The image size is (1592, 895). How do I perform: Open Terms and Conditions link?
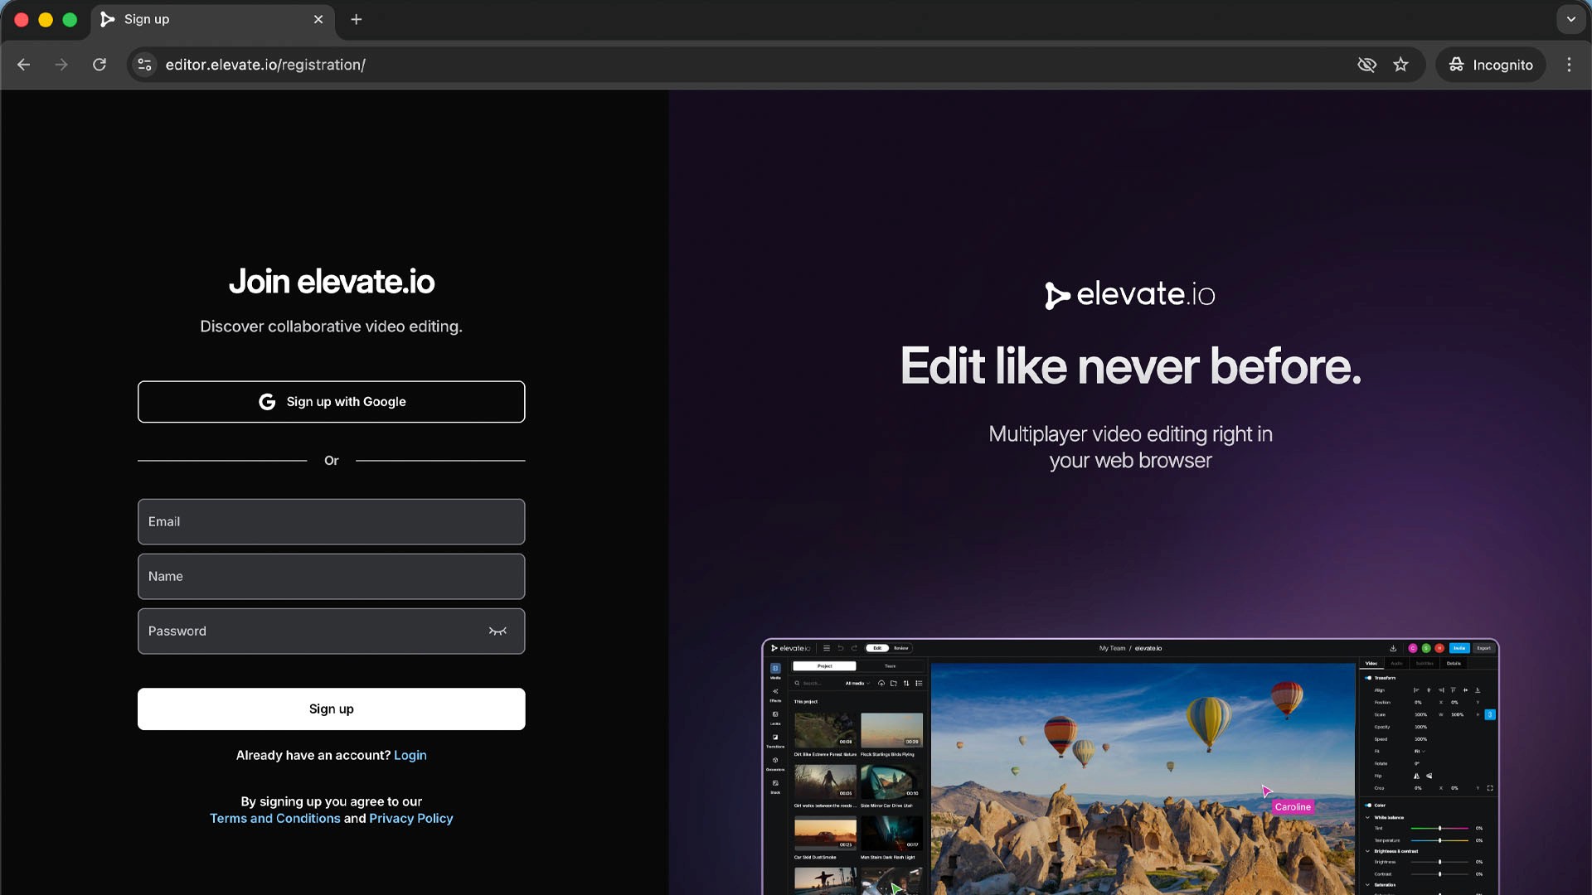tap(274, 818)
